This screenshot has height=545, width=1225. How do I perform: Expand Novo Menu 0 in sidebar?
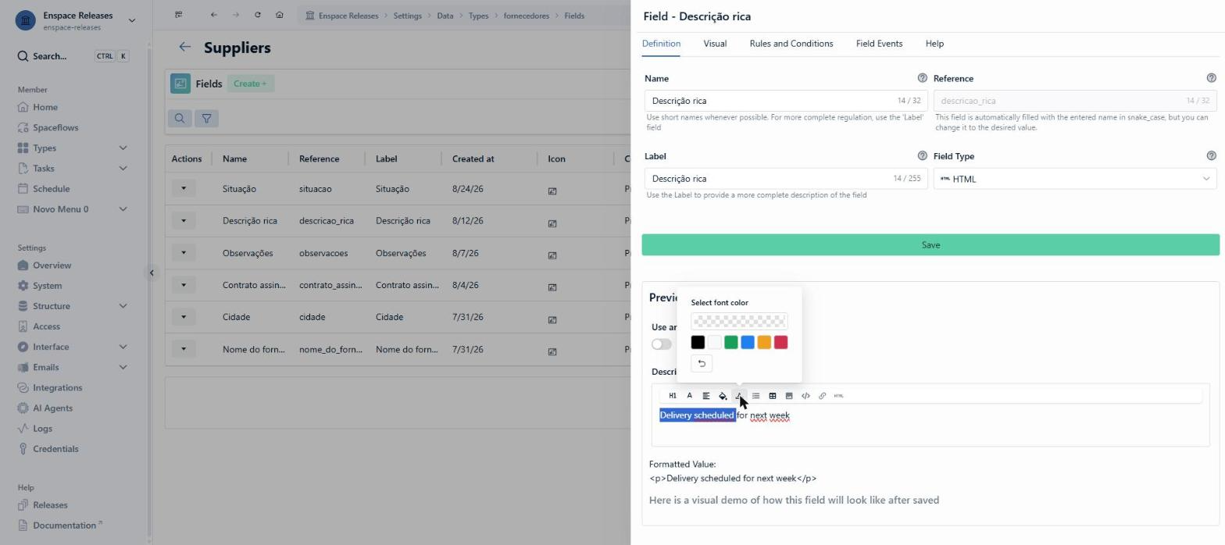(123, 209)
